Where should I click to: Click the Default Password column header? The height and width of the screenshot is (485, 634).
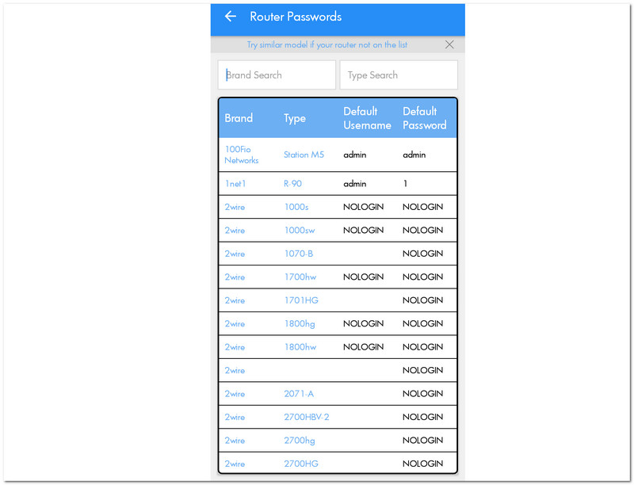(425, 118)
